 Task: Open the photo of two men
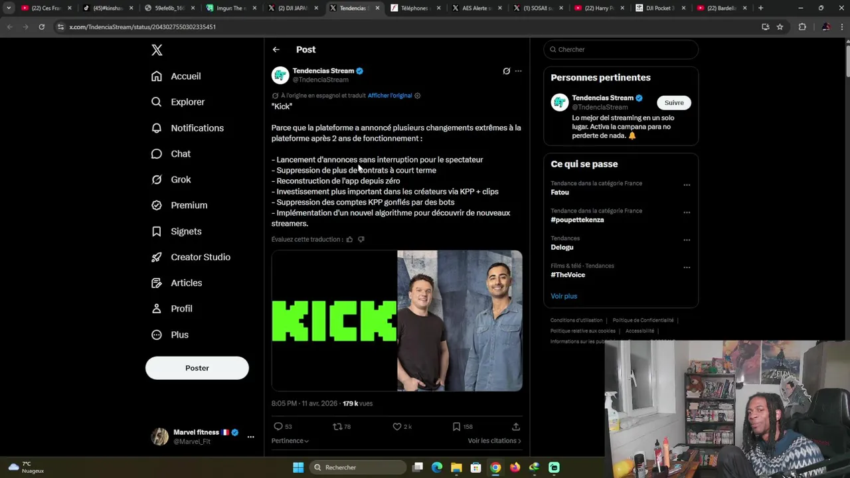click(460, 321)
